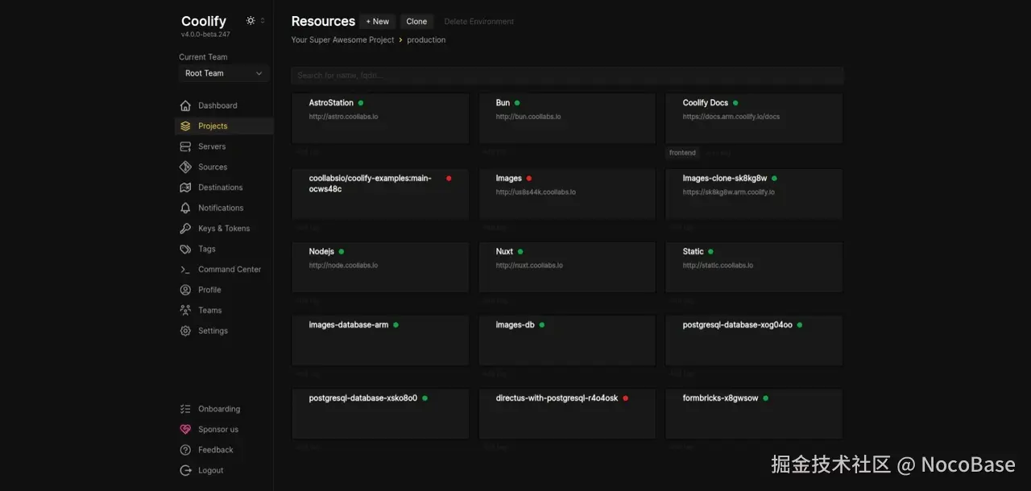
Task: Click the Clone button
Action: click(x=416, y=22)
